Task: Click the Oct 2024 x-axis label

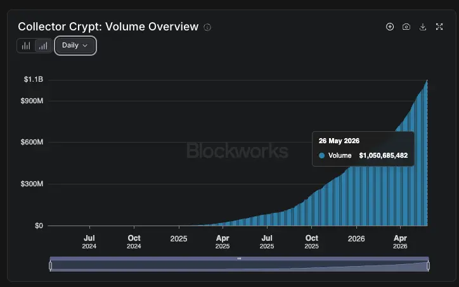Action: [x=134, y=241]
